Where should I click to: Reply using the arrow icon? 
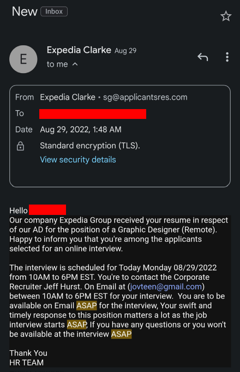(x=203, y=57)
